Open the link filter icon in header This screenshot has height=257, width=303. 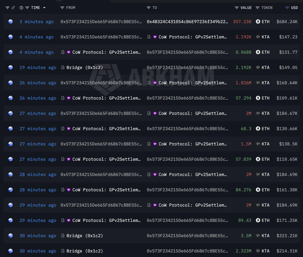(13, 8)
